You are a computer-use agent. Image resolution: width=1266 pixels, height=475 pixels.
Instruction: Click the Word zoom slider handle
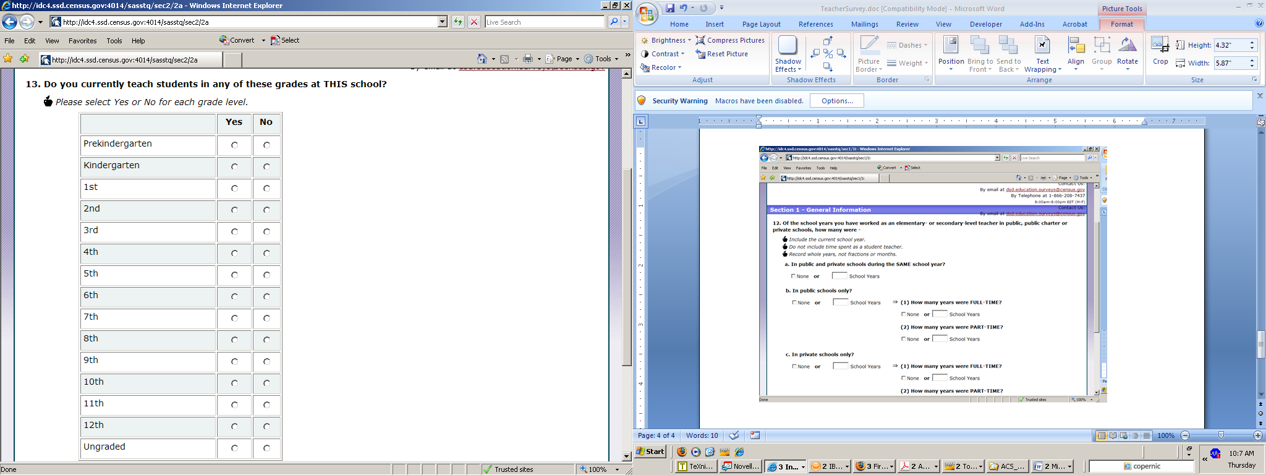tap(1221, 435)
